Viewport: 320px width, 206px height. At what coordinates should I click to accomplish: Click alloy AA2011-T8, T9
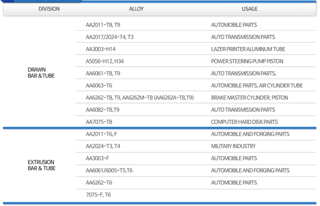[103, 25]
